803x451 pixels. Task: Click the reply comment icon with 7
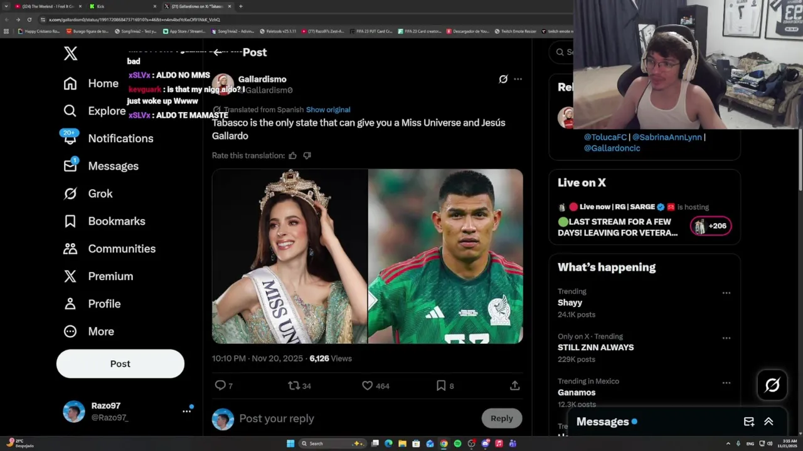(x=220, y=386)
